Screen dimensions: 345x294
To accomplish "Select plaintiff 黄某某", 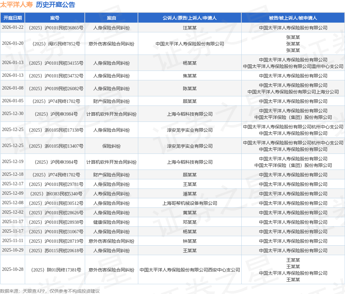I will [x=190, y=213].
